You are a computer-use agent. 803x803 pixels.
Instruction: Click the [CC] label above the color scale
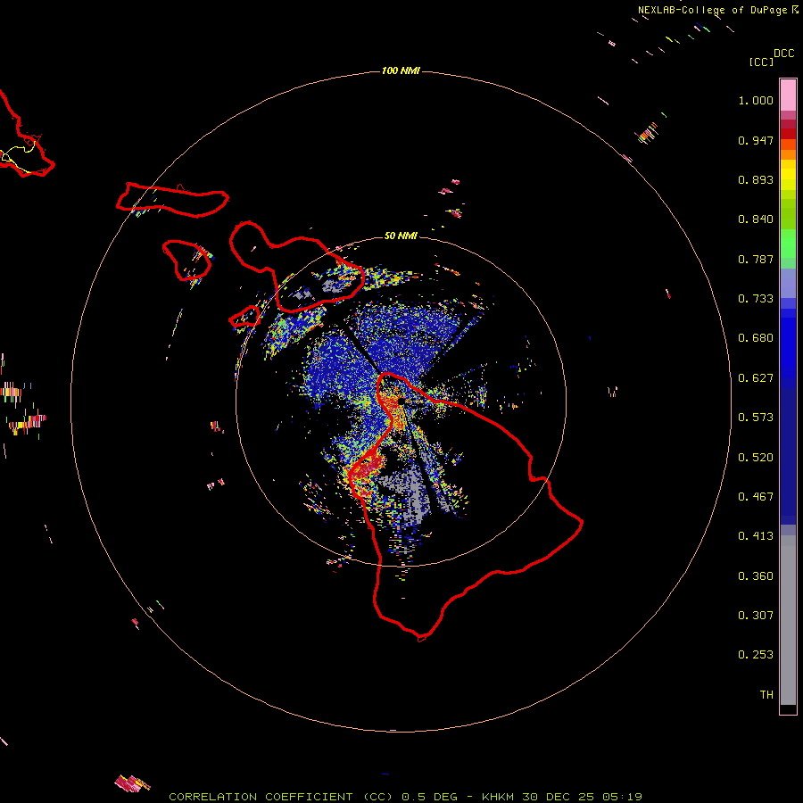761,62
